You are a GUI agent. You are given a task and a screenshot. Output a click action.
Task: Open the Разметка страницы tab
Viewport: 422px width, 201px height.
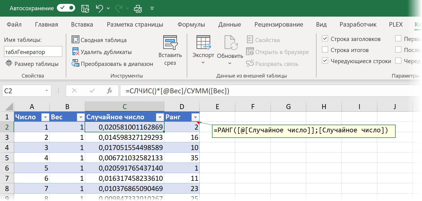click(135, 24)
